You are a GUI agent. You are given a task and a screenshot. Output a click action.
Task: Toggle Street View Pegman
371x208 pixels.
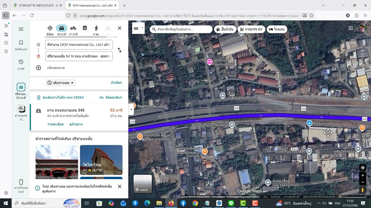coord(363,190)
